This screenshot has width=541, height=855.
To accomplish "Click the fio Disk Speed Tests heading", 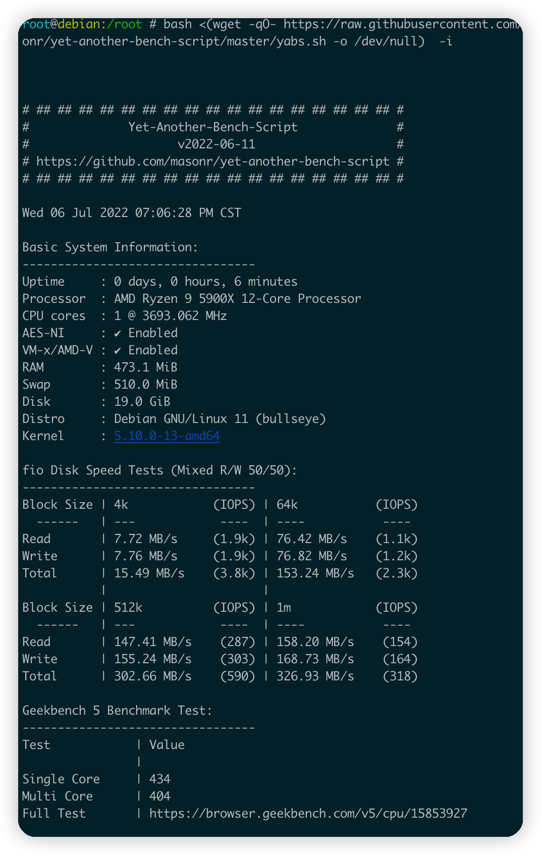I will (159, 470).
